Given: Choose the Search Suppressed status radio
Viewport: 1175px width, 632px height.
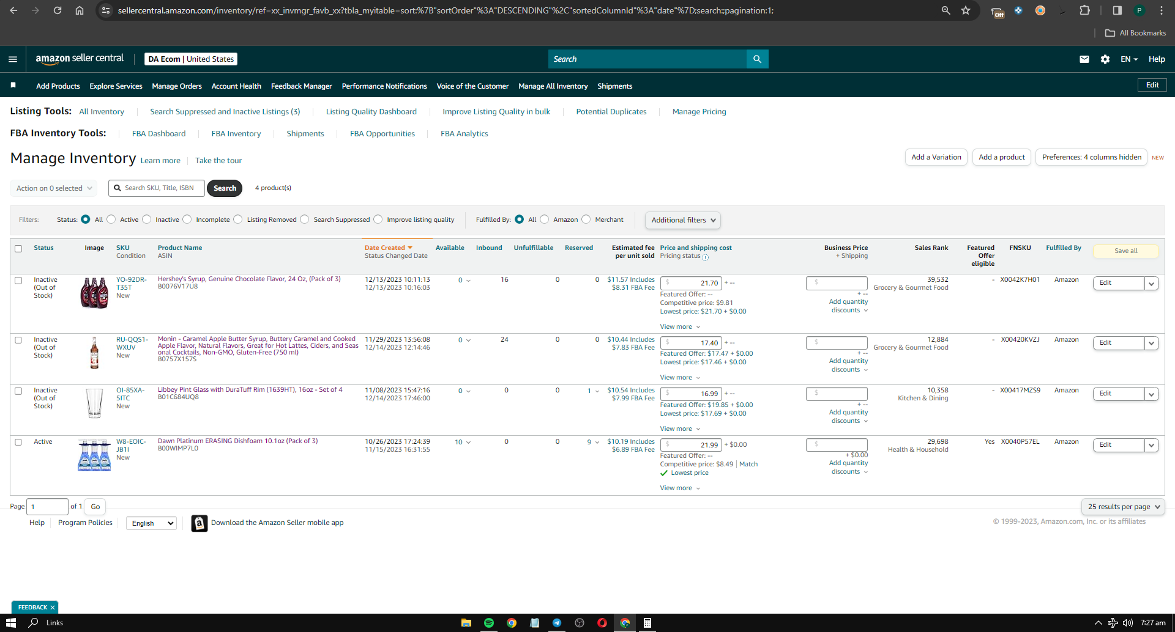Looking at the screenshot, I should point(305,219).
